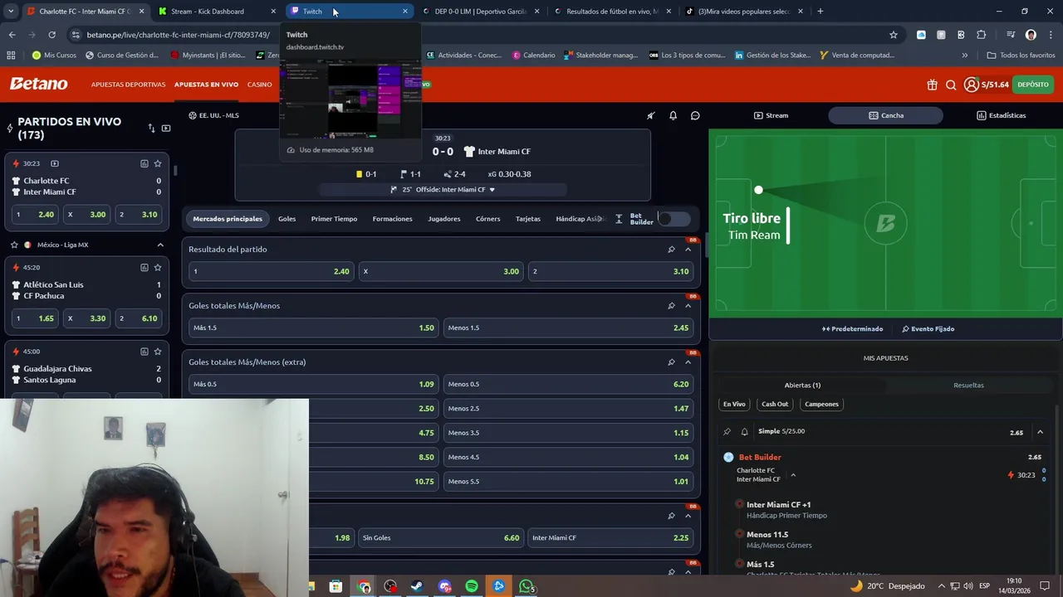Open the user account profile icon
This screenshot has width=1063, height=597.
click(x=971, y=85)
